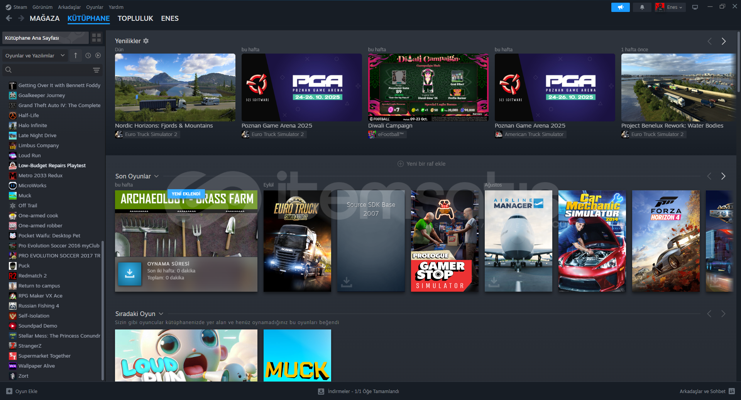Click Yeni bir raf ekle

click(421, 164)
